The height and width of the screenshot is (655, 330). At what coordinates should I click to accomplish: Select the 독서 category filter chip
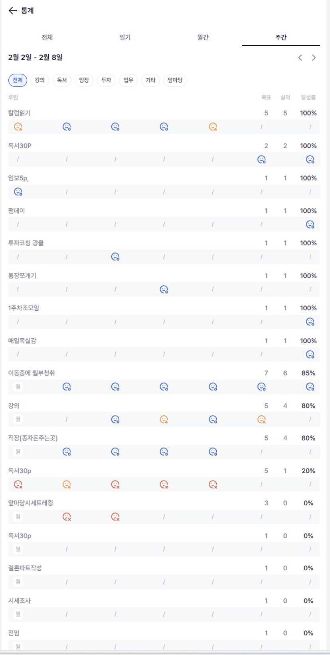click(62, 80)
